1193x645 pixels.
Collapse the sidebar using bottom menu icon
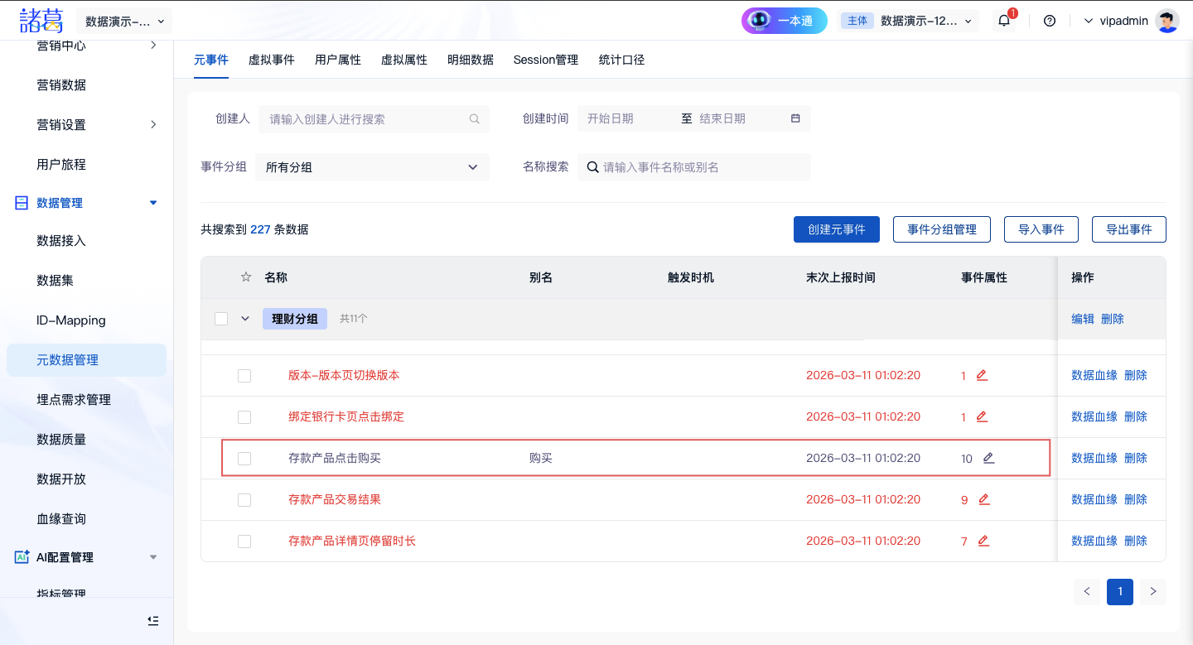[152, 620]
